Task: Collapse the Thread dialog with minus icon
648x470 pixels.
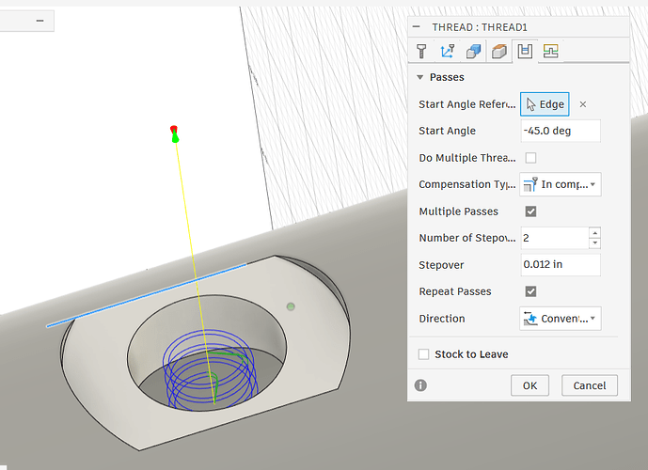Action: (416, 27)
